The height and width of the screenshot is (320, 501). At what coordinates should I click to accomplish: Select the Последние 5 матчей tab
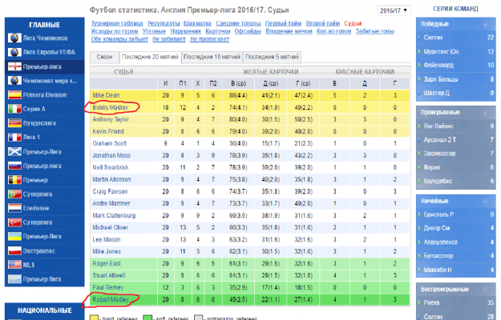(x=272, y=57)
